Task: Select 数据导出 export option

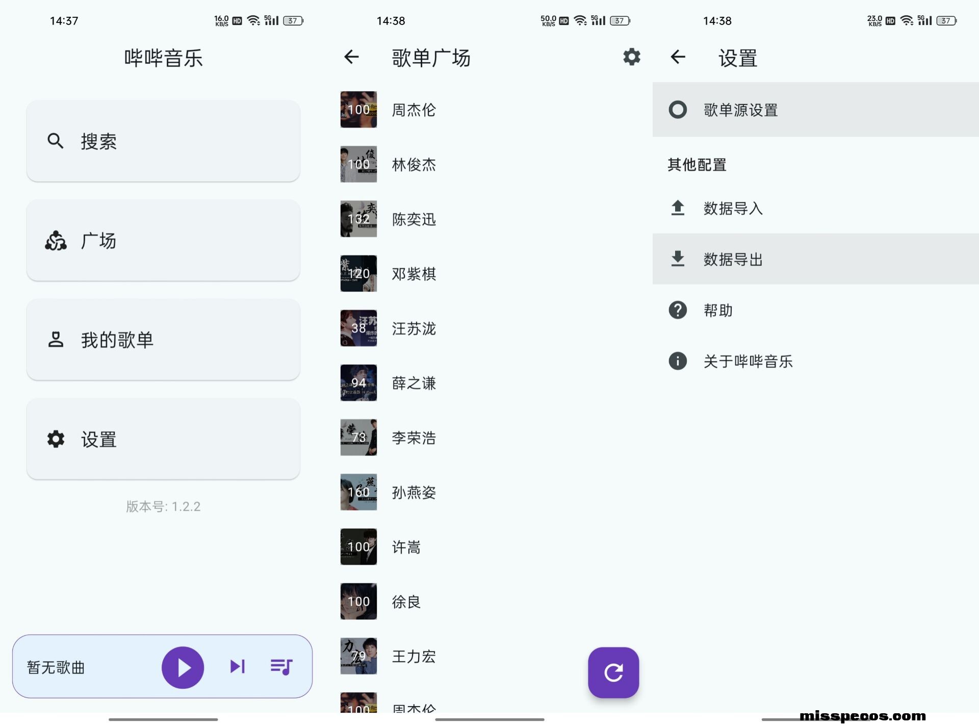Action: [x=816, y=259]
